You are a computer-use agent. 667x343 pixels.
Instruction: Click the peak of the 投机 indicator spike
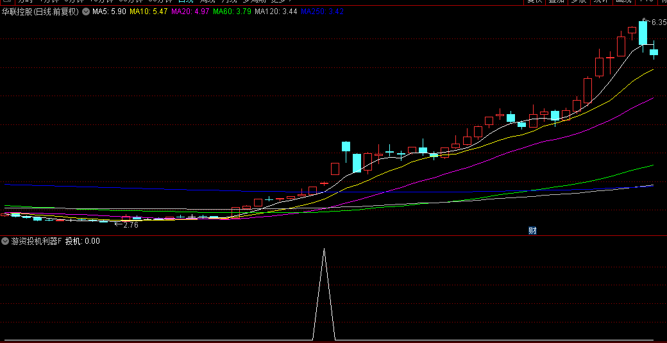click(324, 249)
